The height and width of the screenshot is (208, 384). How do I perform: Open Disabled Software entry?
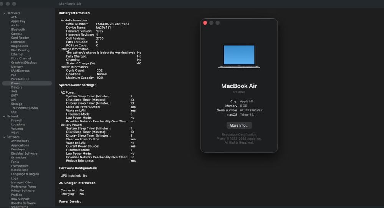pos(24,154)
